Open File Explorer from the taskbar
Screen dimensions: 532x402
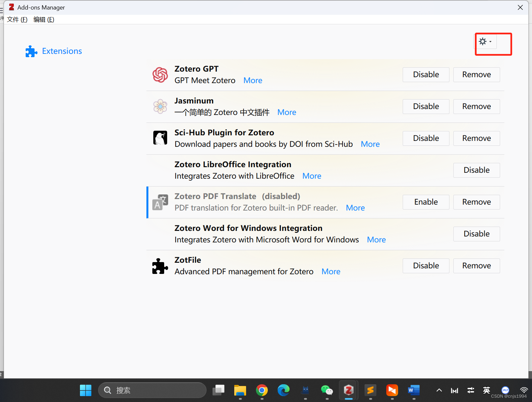[x=240, y=390]
